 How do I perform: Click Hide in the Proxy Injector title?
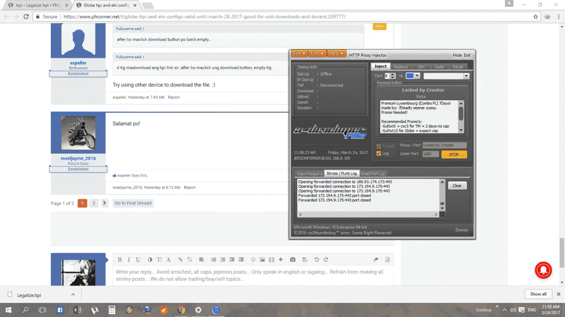[x=457, y=55]
